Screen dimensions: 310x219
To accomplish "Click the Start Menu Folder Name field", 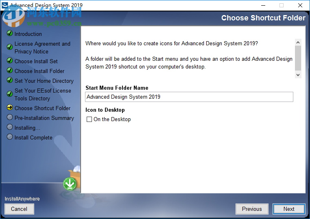I will (x=189, y=97).
